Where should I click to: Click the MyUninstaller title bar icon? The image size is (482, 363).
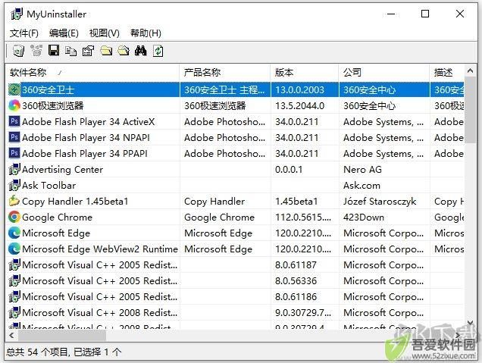click(x=16, y=14)
